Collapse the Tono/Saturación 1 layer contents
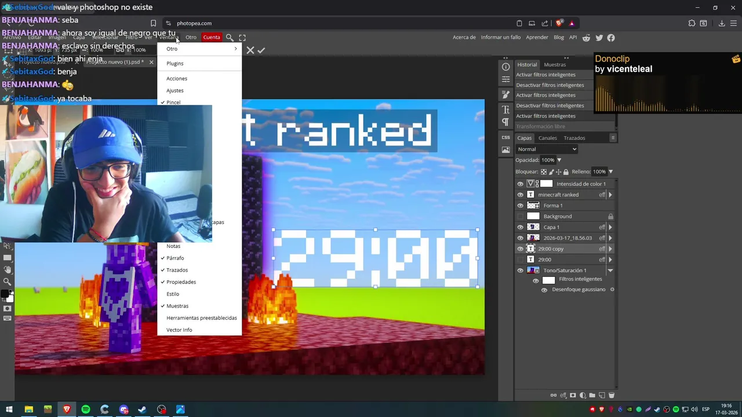The height and width of the screenshot is (417, 742). [610, 270]
